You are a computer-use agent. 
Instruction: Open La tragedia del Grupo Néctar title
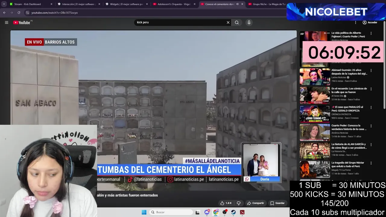point(348,164)
